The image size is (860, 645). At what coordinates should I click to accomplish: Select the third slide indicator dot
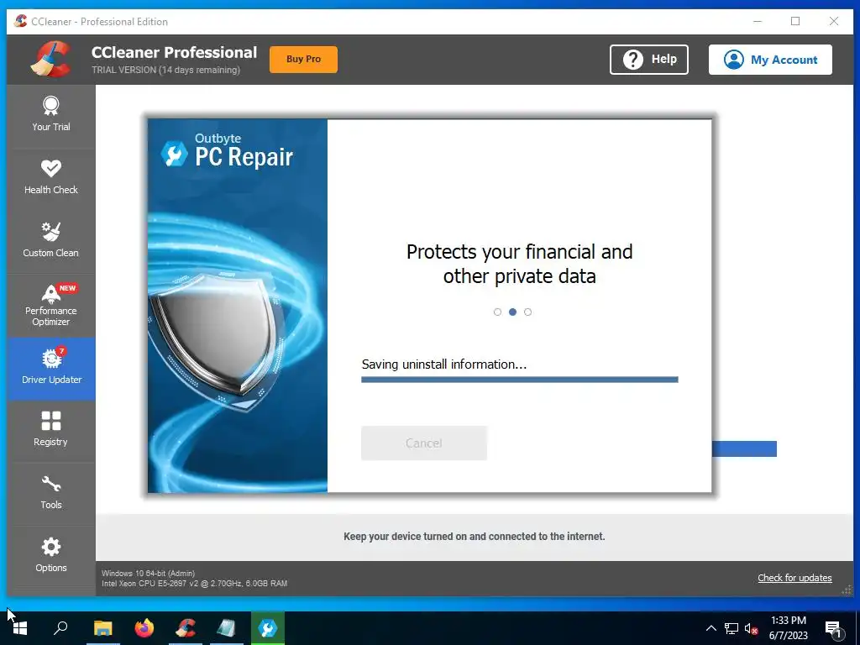click(527, 312)
